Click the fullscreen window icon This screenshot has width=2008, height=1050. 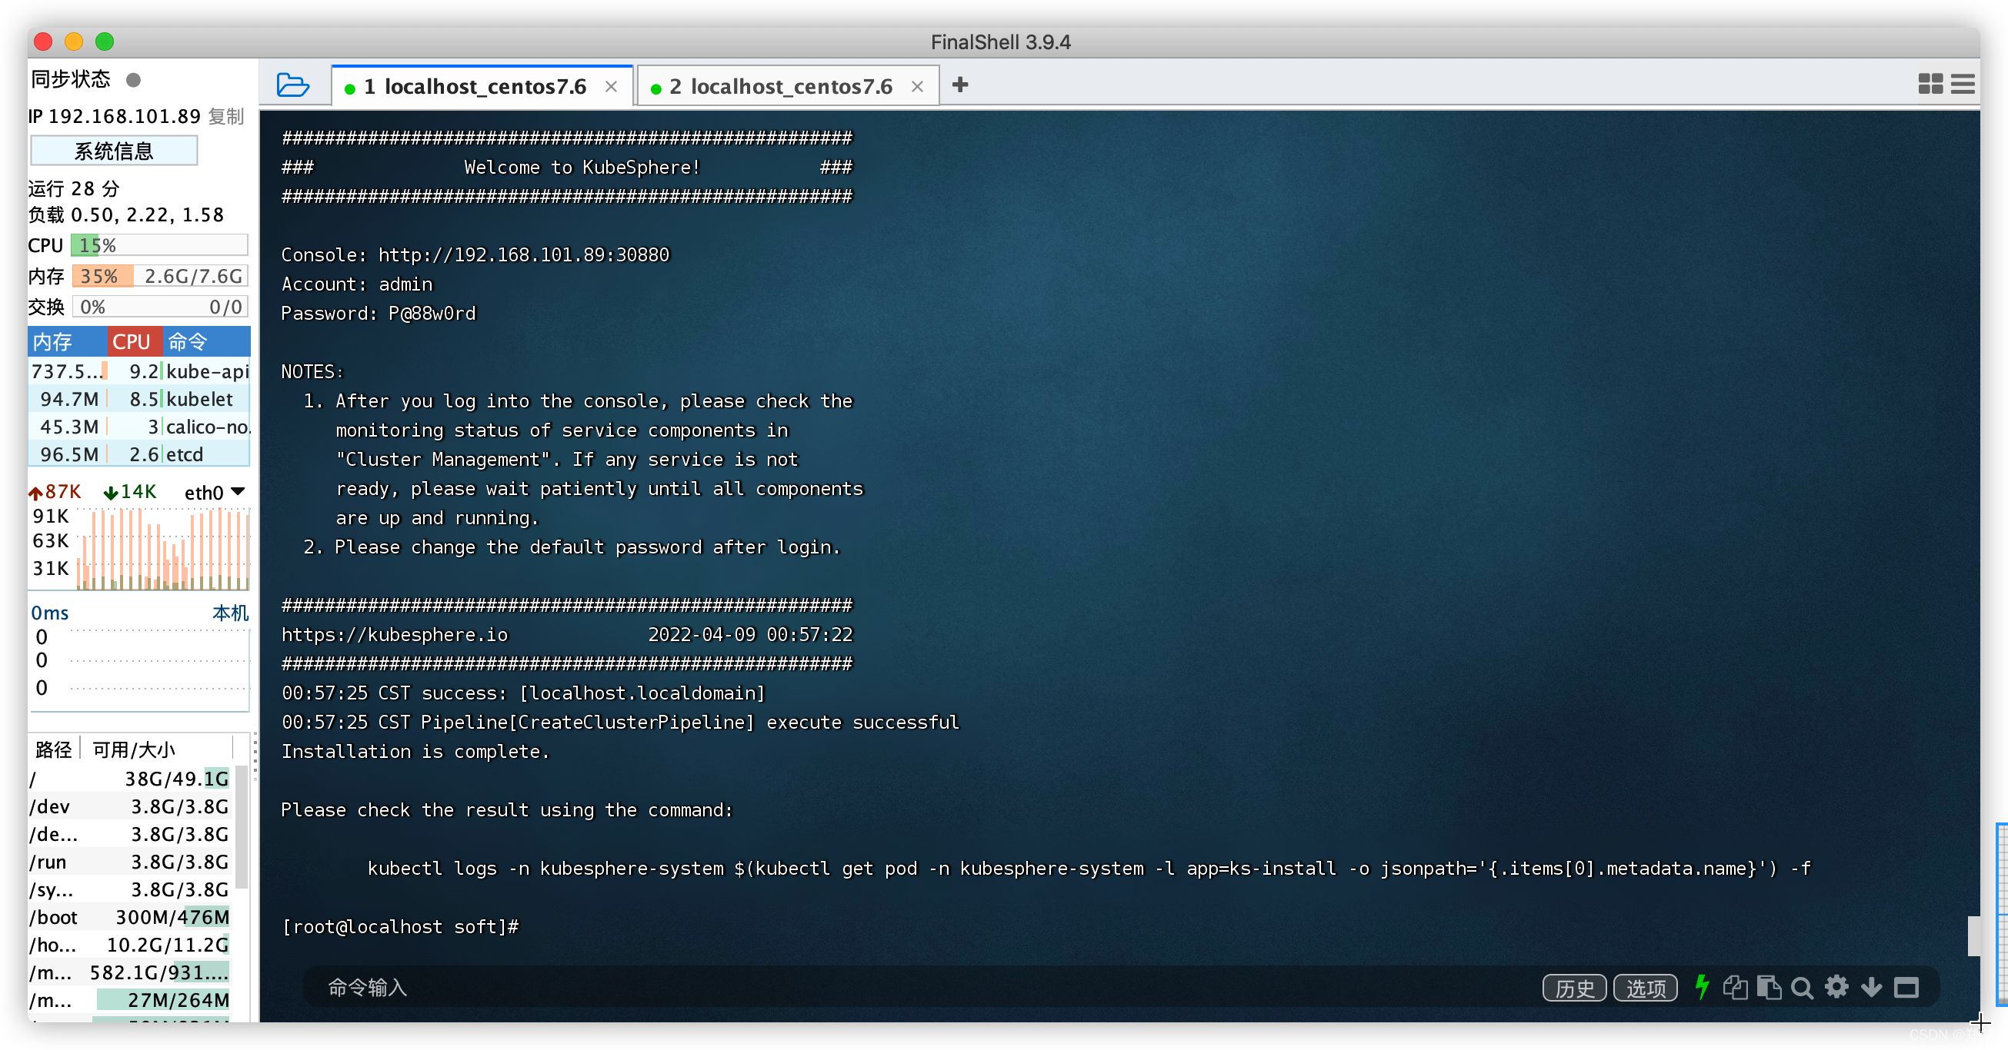pyautogui.click(x=1906, y=987)
